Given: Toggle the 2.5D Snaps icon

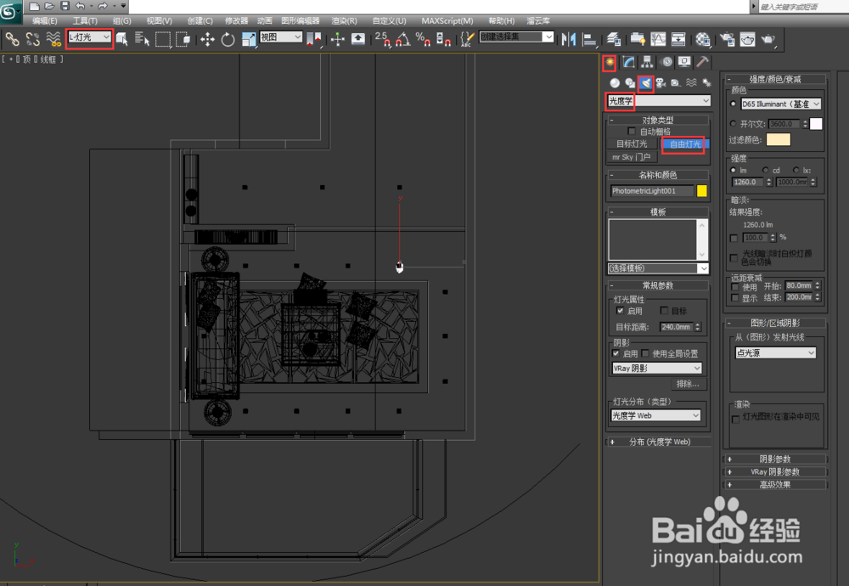Looking at the screenshot, I should coord(383,39).
